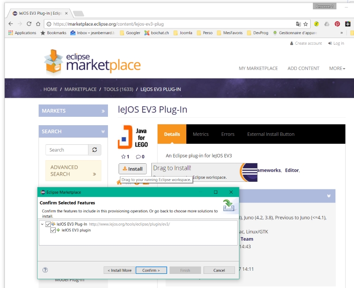
Task: Open the Googler bookmark folder
Action: click(x=130, y=33)
